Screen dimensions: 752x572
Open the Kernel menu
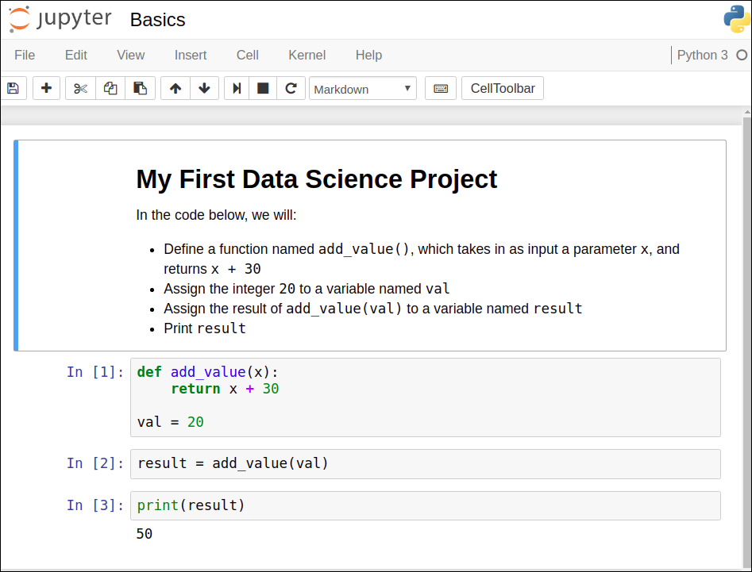pyautogui.click(x=307, y=55)
